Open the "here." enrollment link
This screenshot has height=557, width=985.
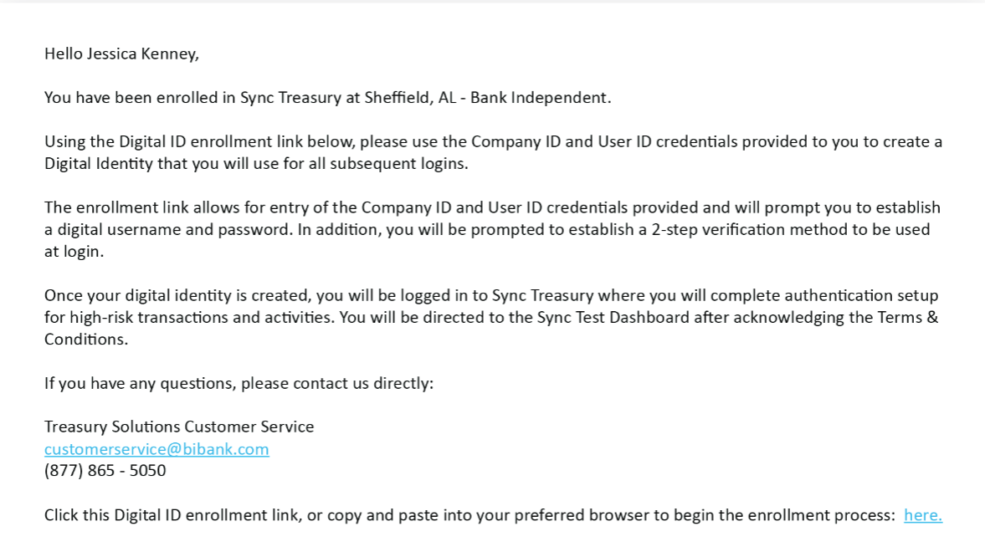click(x=922, y=515)
